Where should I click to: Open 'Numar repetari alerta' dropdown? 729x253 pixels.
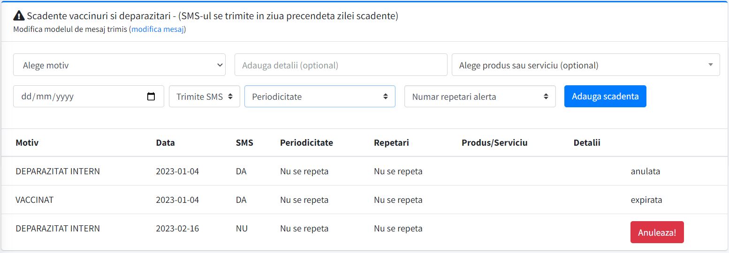(x=479, y=97)
